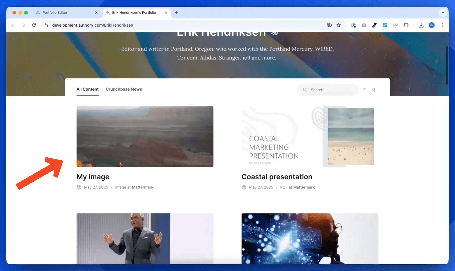This screenshot has width=455, height=271.
Task: Click the globe icon under My image
Action: (x=79, y=187)
